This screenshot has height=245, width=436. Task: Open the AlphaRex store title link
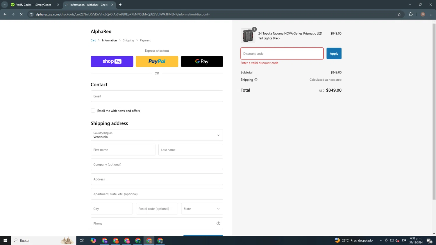(x=101, y=31)
